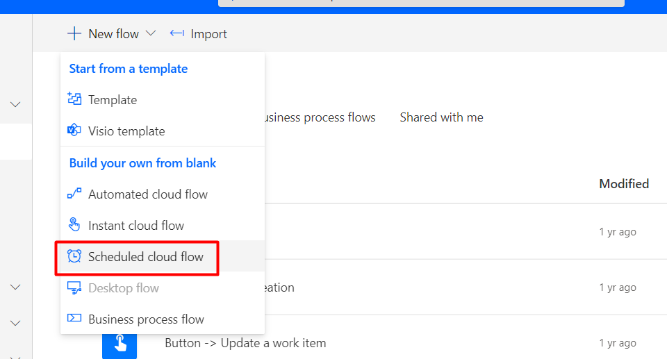Sort by the Modified column header
The height and width of the screenshot is (359, 667).
click(624, 184)
